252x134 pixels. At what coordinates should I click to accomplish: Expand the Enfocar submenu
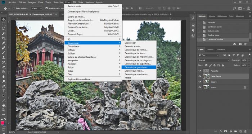tap(93, 50)
